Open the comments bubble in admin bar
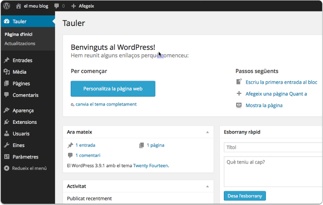The image size is (323, 205). click(x=56, y=6)
